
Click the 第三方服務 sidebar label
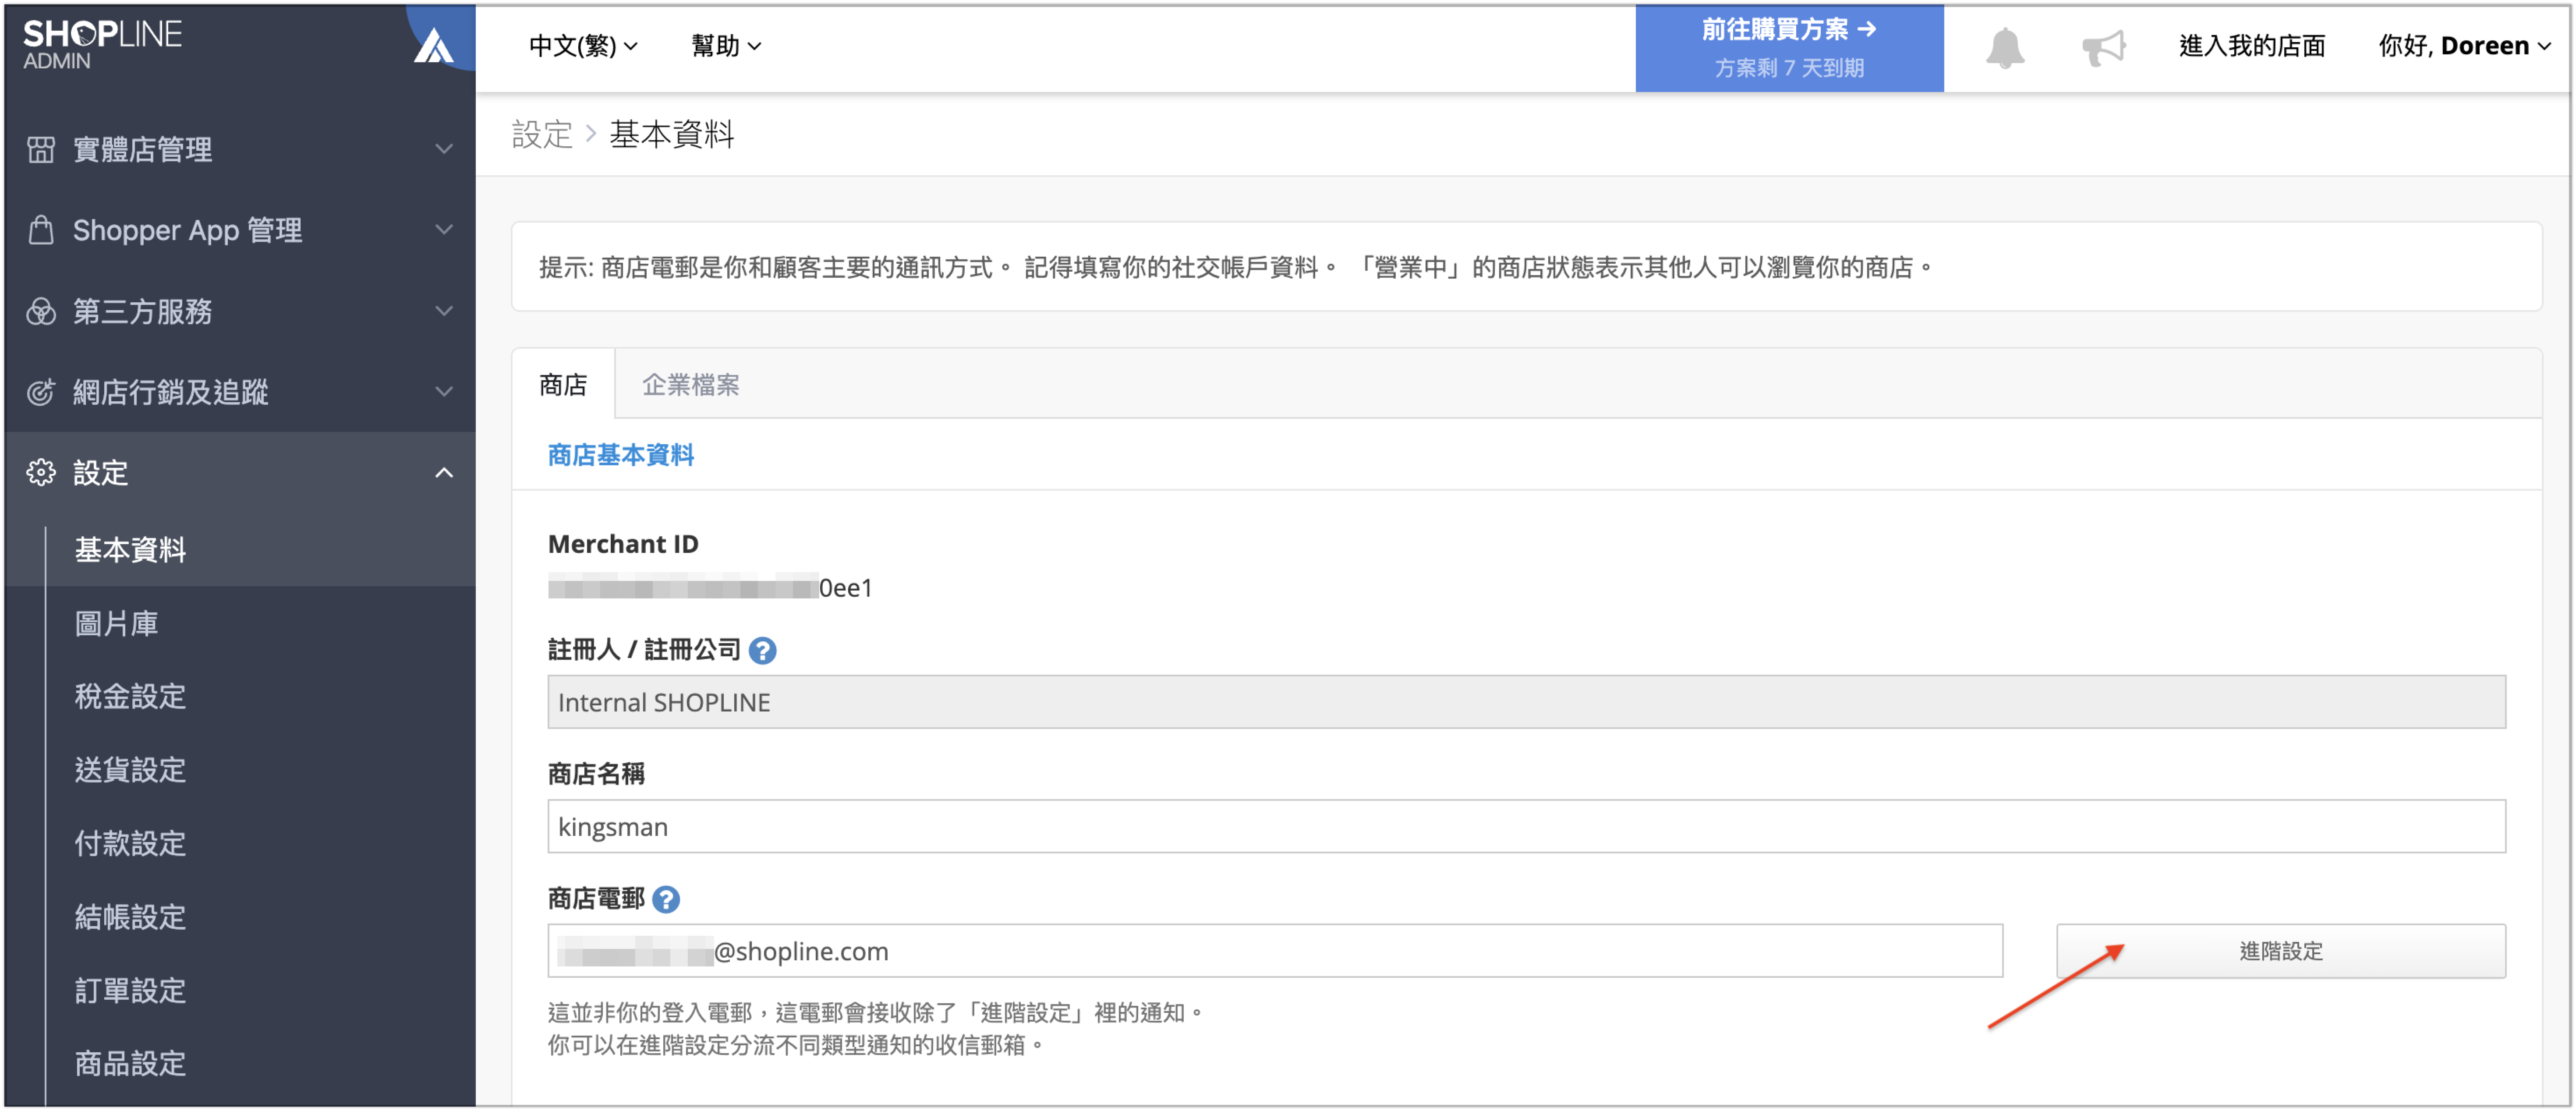click(142, 311)
